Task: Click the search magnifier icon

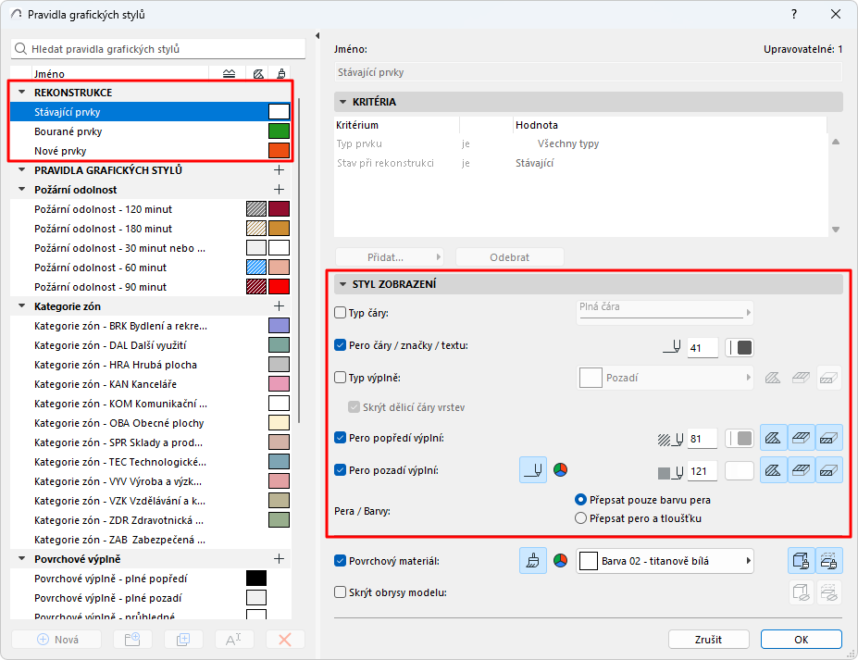Action: pyautogui.click(x=20, y=49)
